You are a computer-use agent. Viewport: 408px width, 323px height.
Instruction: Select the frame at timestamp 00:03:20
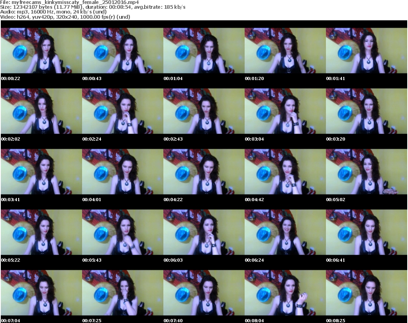click(x=367, y=111)
